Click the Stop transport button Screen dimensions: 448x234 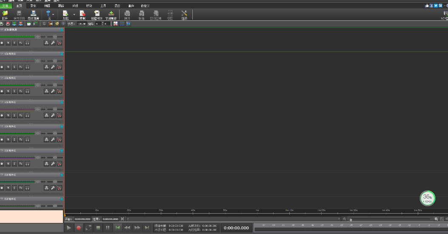tap(98, 228)
